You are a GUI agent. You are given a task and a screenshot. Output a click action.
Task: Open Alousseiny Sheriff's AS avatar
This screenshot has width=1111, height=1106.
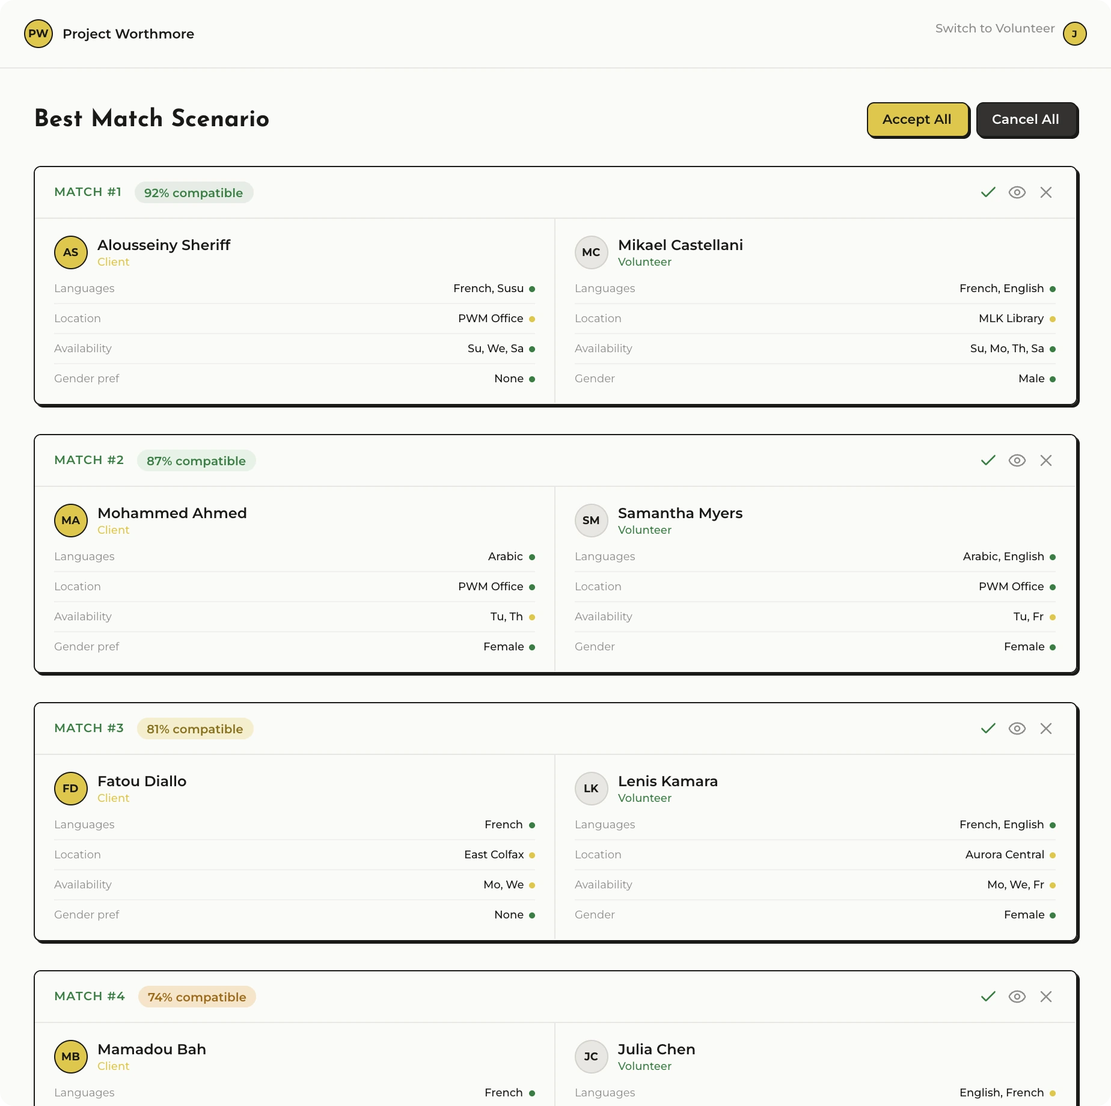click(71, 252)
